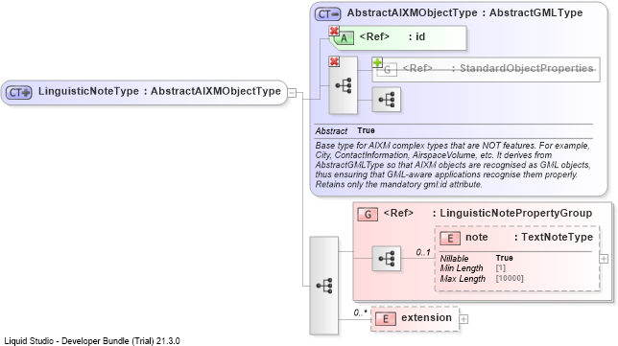The width and height of the screenshot is (618, 346).
Task: Click red X marker on AbstractAIXMObjectType sequence
Action: tap(334, 61)
